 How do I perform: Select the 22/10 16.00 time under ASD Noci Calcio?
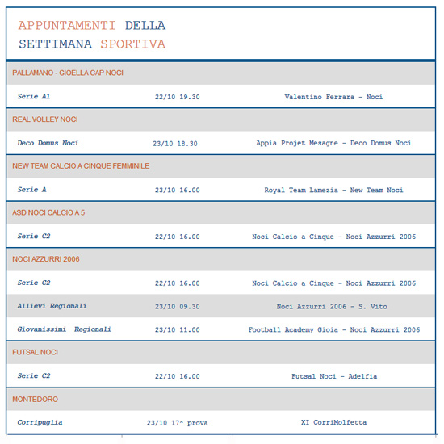click(178, 237)
